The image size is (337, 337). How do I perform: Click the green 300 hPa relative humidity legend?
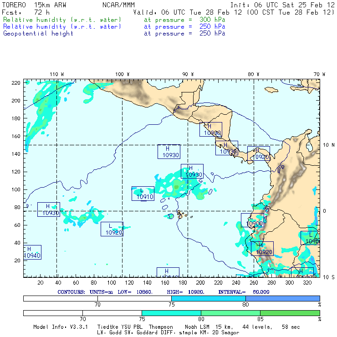tap(62, 20)
